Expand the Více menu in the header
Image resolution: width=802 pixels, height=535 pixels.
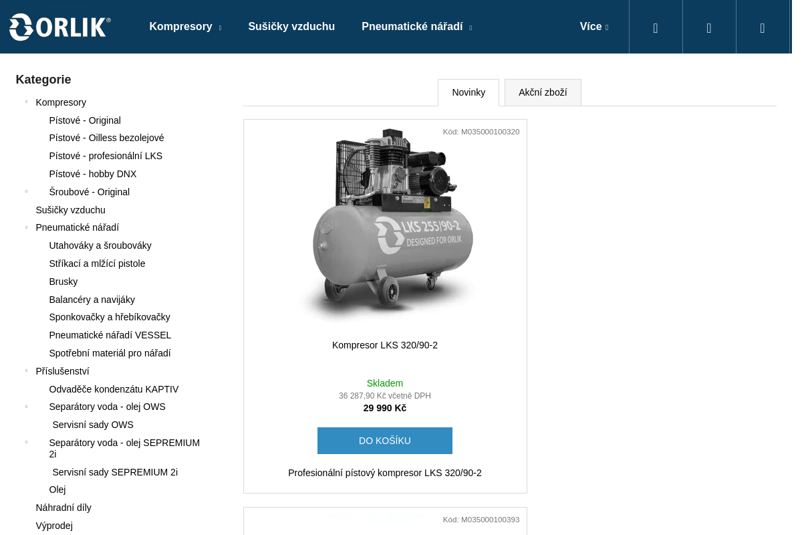coord(594,27)
